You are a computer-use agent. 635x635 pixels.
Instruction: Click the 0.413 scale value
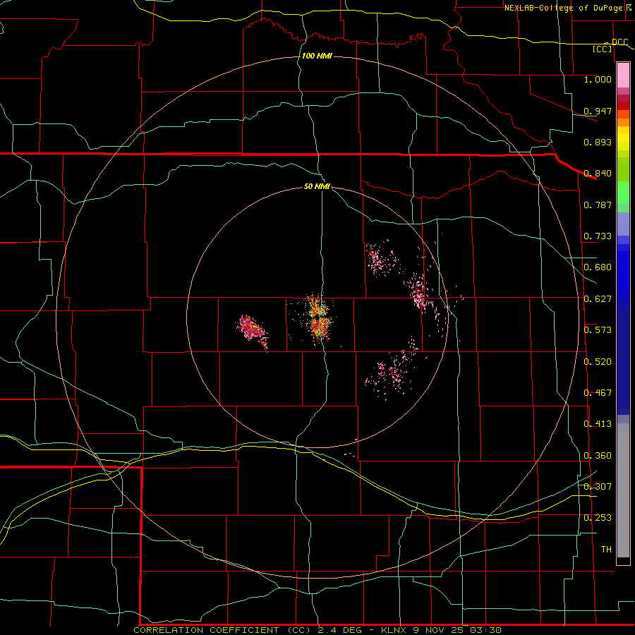pyautogui.click(x=598, y=424)
